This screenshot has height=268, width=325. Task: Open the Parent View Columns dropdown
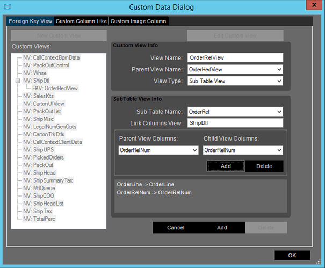tap(158, 150)
